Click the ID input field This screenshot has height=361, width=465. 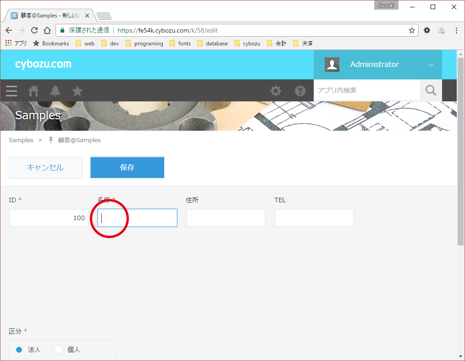(x=49, y=218)
